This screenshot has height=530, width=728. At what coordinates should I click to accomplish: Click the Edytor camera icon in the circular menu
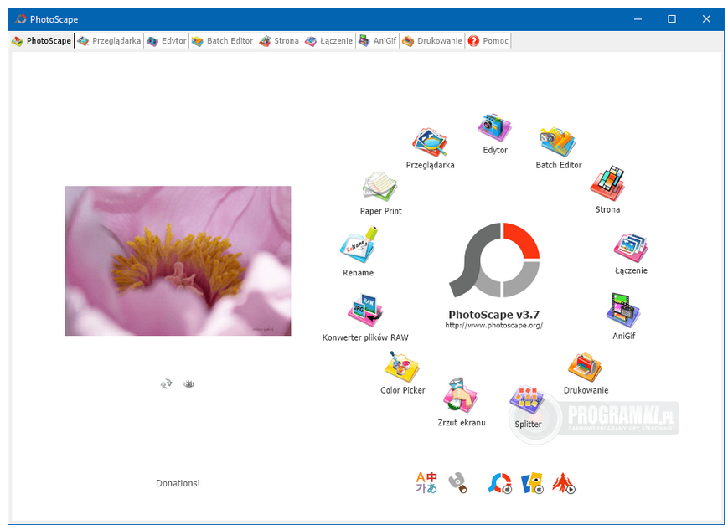(494, 126)
